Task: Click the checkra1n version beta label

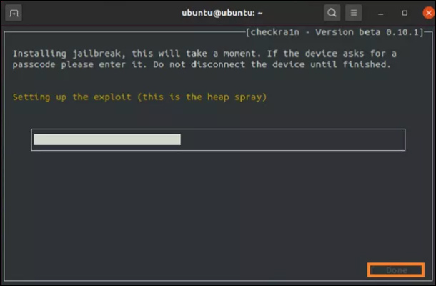Action: [336, 33]
